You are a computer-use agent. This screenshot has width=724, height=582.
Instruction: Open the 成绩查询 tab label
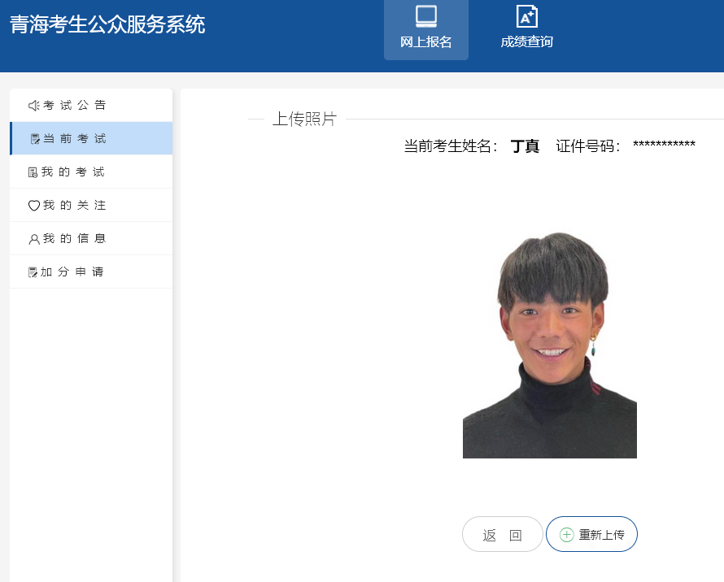[x=527, y=42]
